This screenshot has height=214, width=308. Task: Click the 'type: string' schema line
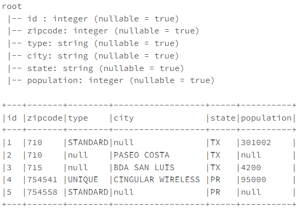(93, 44)
